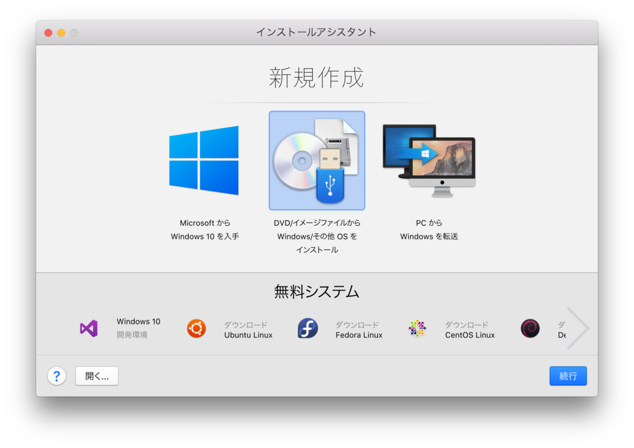Click 'Microsoft から Windows 10 を入手' label

click(205, 230)
